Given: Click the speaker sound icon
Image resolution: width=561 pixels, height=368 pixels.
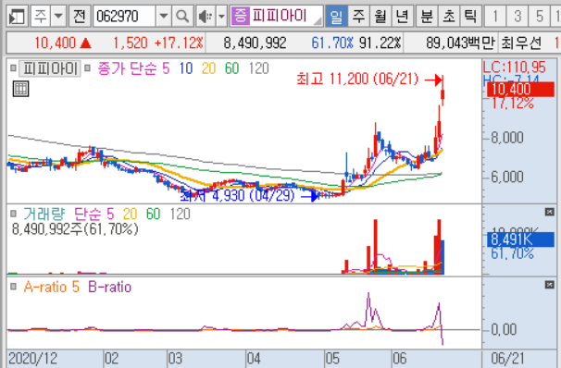Looking at the screenshot, I should pyautogui.click(x=206, y=16).
